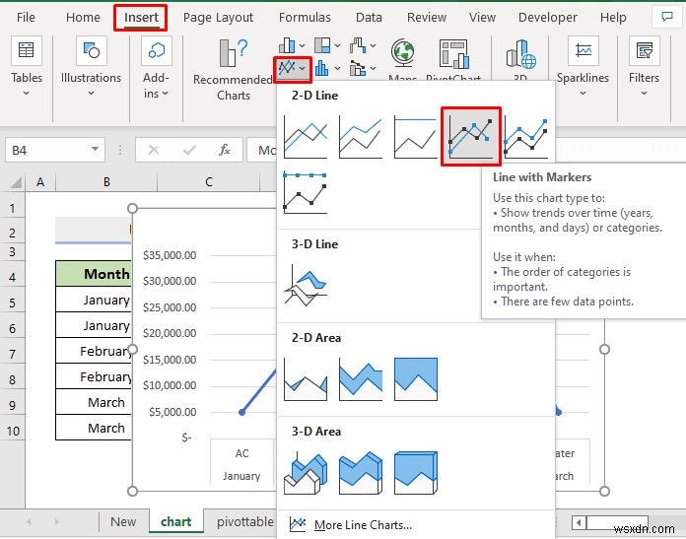The height and width of the screenshot is (539, 686).
Task: Choose the 3-D Area chart
Action: tap(306, 473)
